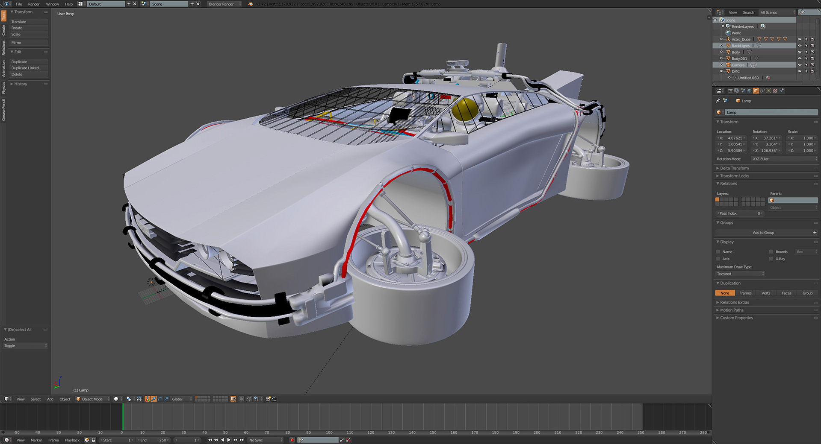Expand the Transform Locks panel
This screenshot has height=444, width=821.
point(734,176)
